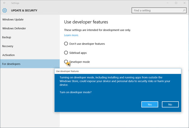Close the Settings window

(x=184, y=3)
